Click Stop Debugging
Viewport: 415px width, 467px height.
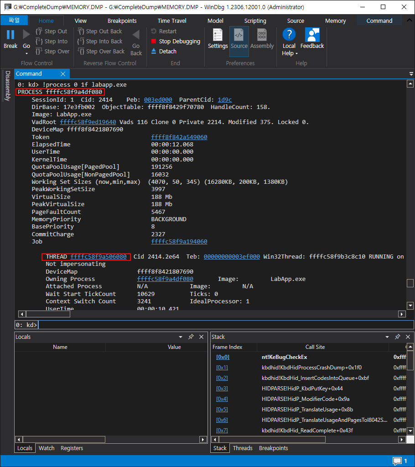[176, 42]
